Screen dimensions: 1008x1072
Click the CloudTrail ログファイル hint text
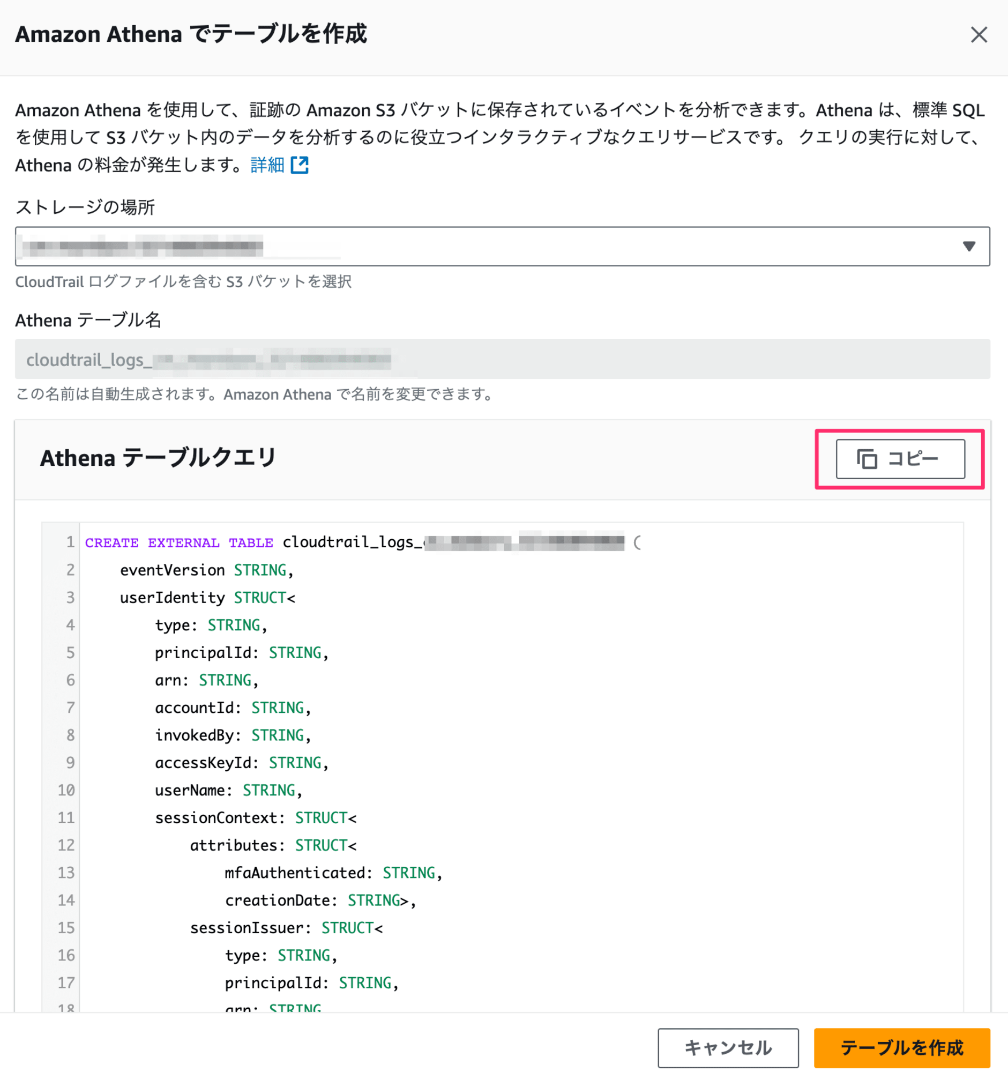point(183,281)
